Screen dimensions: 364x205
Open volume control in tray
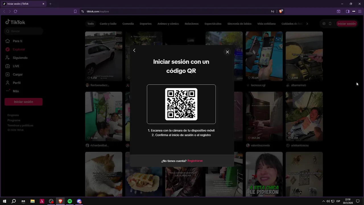[328, 201]
